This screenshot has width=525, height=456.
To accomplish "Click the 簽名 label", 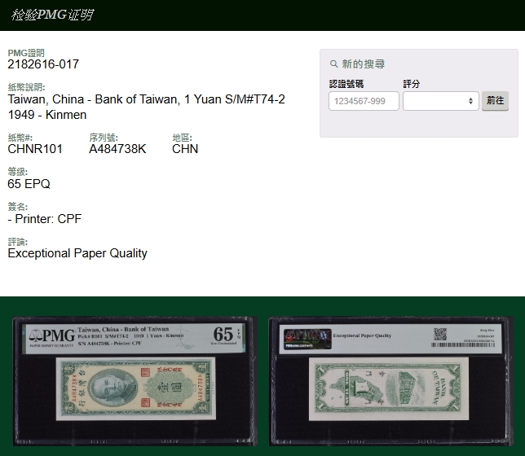I will pos(17,207).
